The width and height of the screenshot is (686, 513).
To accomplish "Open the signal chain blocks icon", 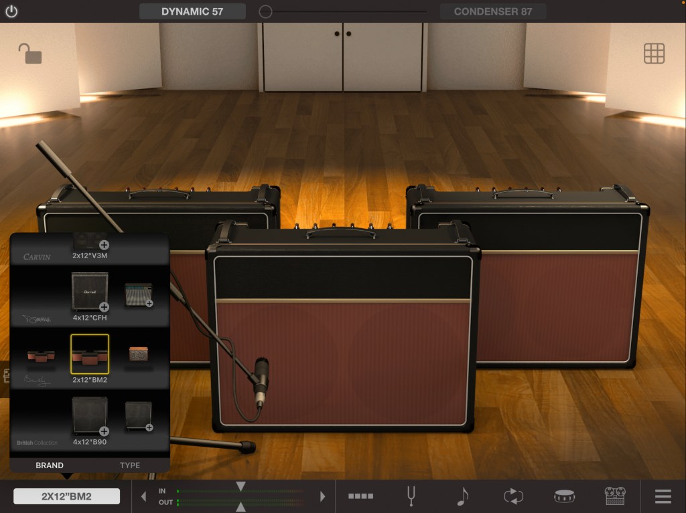I will (x=360, y=496).
